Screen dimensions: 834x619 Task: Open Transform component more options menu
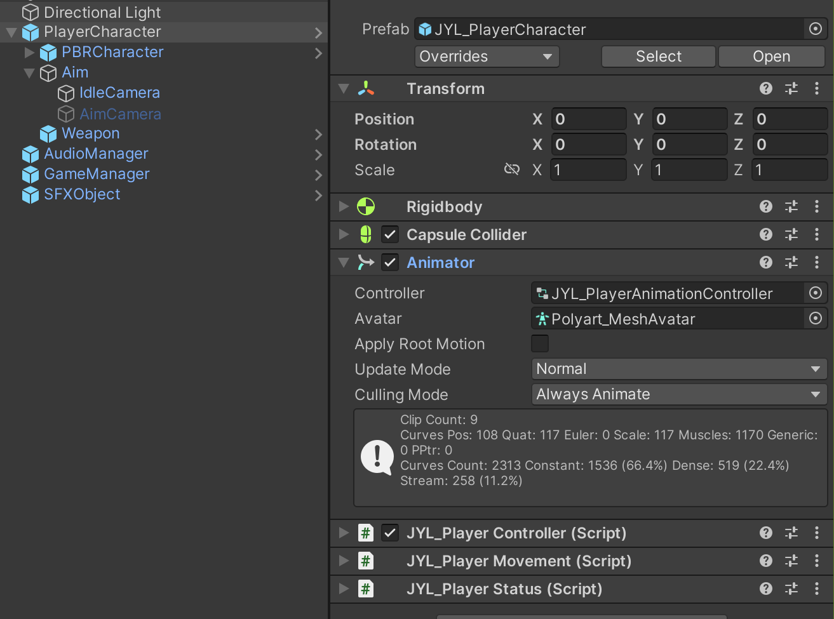pyautogui.click(x=817, y=89)
